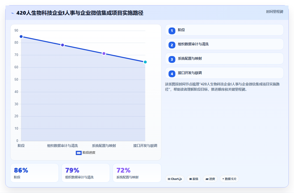Click the number 4 badge for 接口开发与联调
The height and width of the screenshot is (193, 294).
172,74
